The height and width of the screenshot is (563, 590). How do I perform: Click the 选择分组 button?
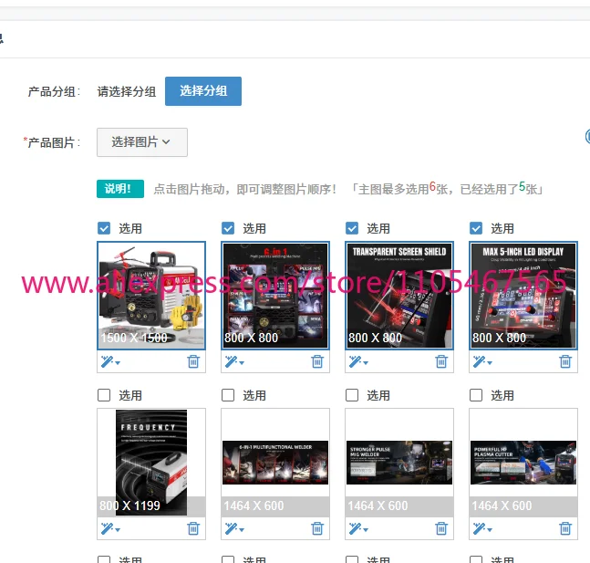tap(203, 91)
